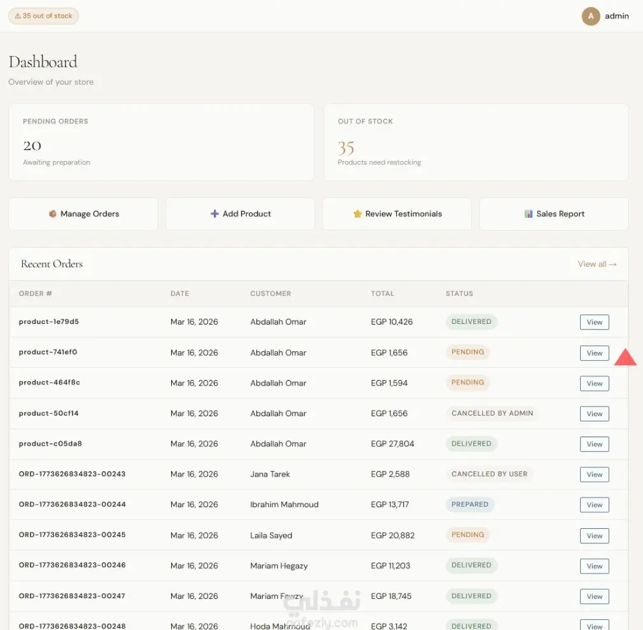Click the ORDER # column header
643x630 pixels.
pos(35,293)
